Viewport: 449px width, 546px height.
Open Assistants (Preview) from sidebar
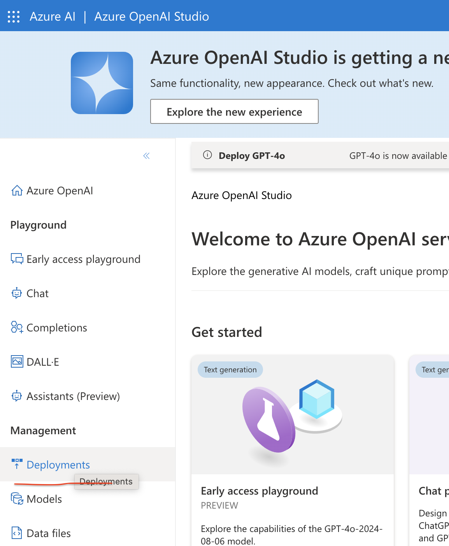[x=73, y=396]
